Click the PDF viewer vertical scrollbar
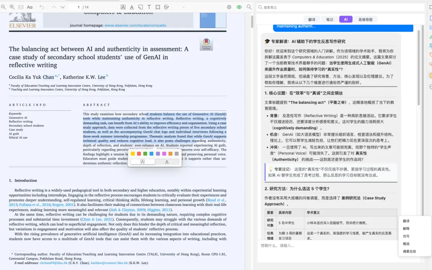Screen dimensions: 432x270 [x=252, y=22]
